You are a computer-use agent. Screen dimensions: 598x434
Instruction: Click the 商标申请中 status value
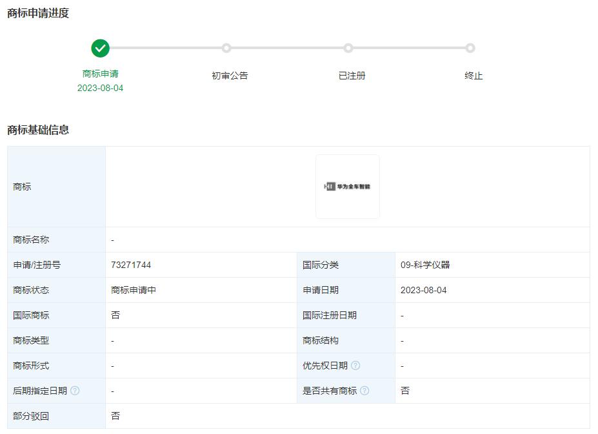(x=134, y=290)
